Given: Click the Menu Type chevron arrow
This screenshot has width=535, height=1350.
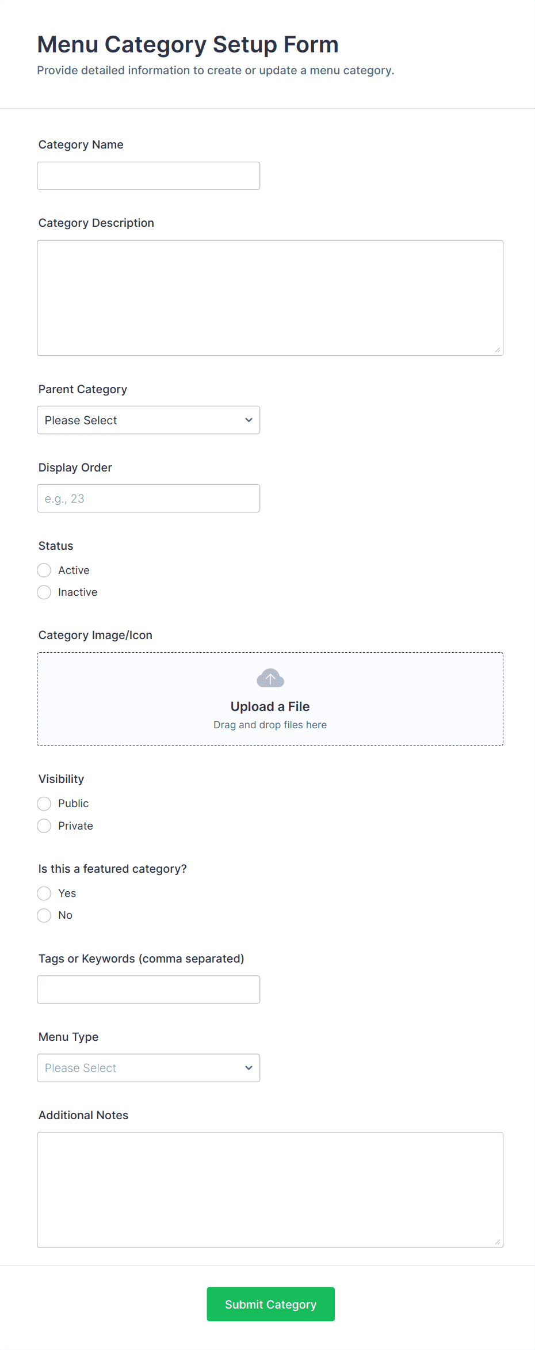Looking at the screenshot, I should [249, 1068].
